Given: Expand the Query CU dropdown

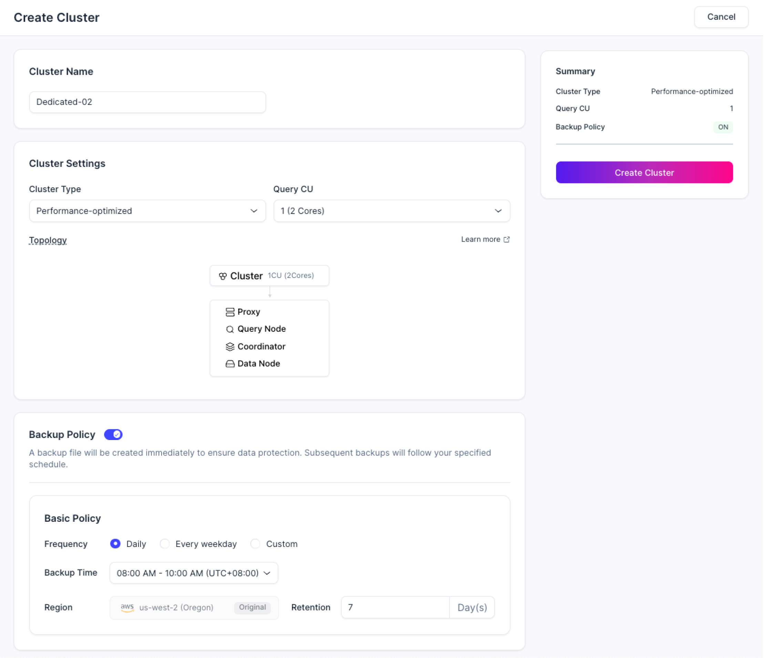Looking at the screenshot, I should point(391,211).
